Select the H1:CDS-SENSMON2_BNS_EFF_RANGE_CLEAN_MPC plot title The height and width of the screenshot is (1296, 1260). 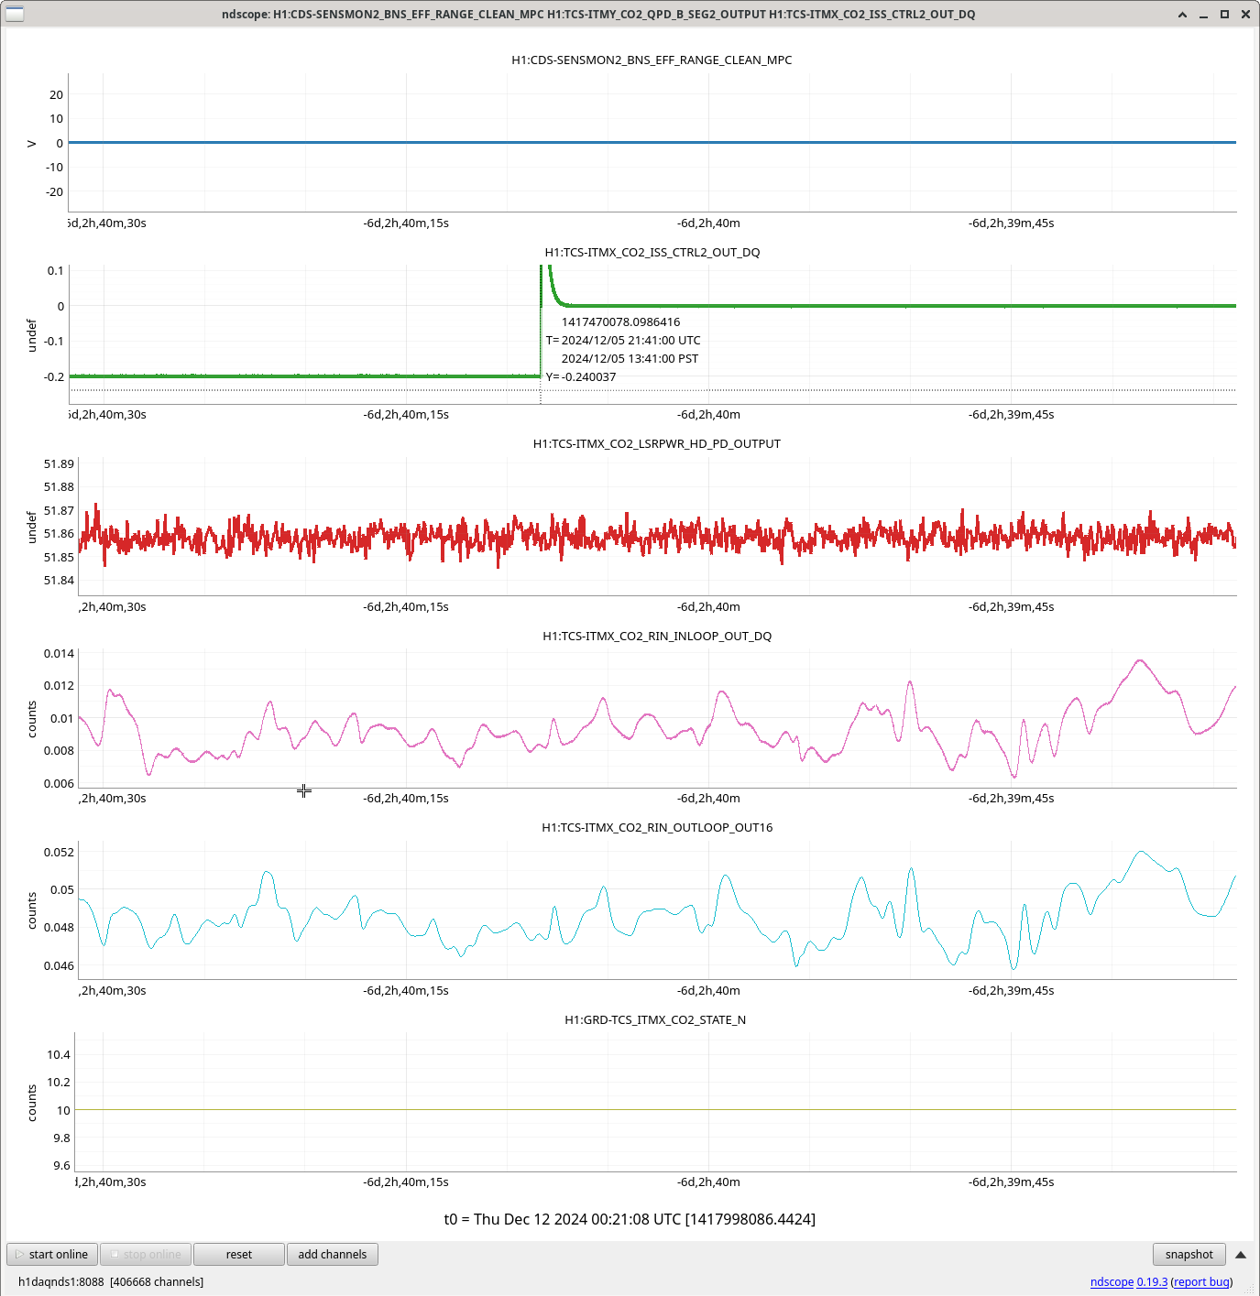click(652, 60)
